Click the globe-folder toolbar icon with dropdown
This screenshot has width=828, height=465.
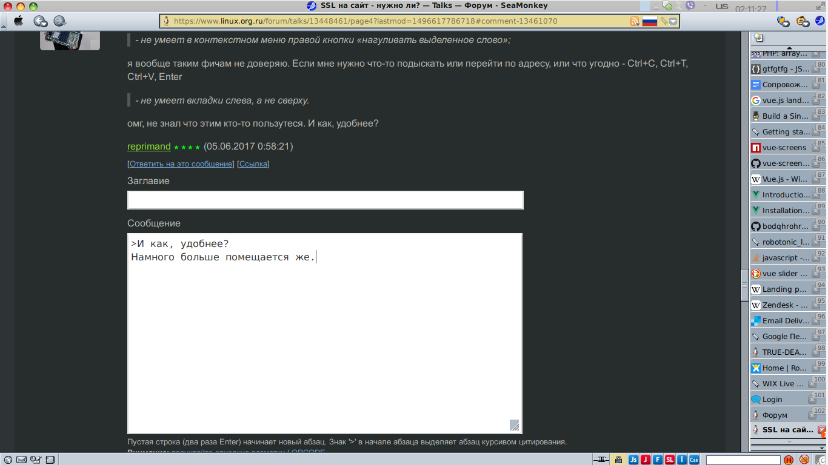pyautogui.click(x=783, y=21)
